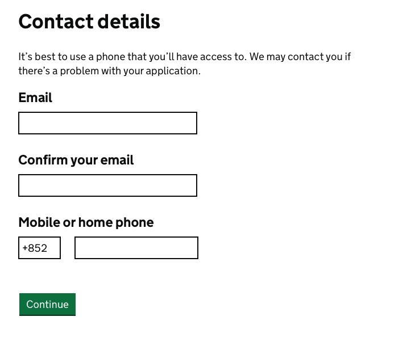Click the 'Mobile or home phone' label
This screenshot has height=338, width=411.
pos(86,222)
